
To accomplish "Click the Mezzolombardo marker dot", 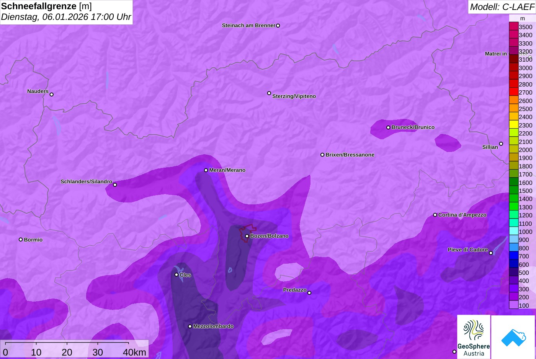I will click(190, 326).
